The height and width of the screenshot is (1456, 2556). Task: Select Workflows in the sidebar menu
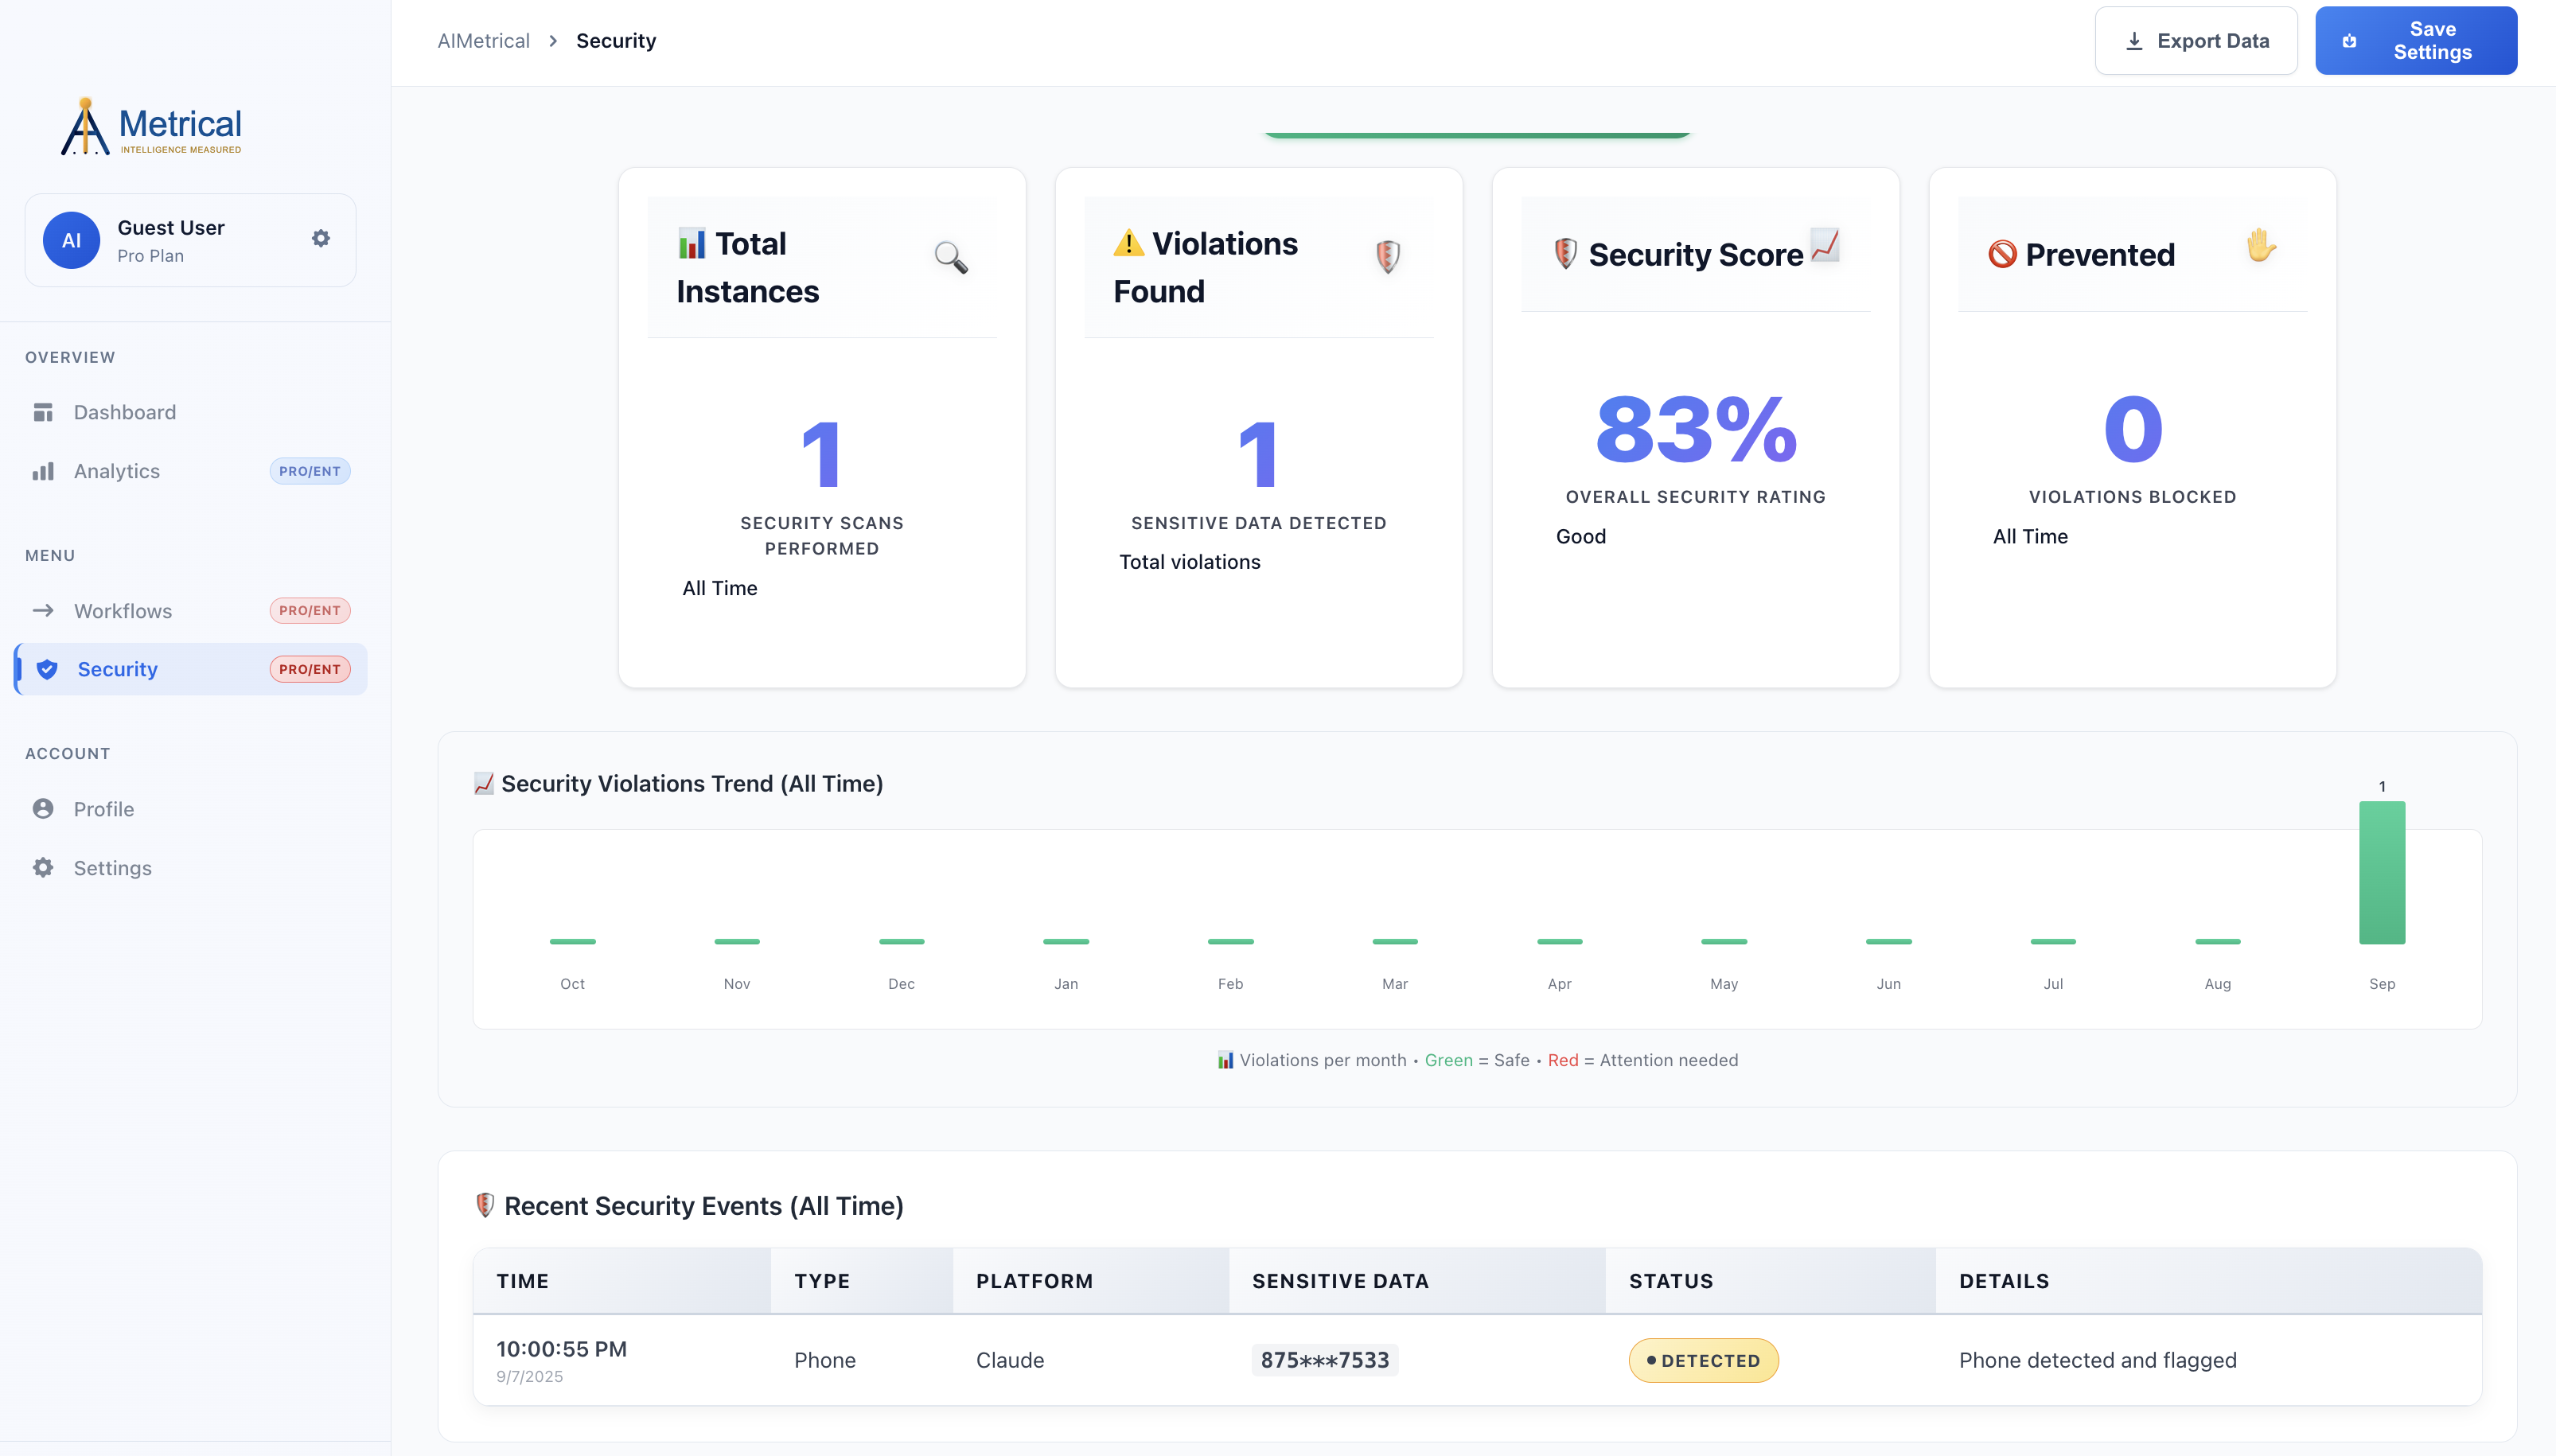coord(123,610)
